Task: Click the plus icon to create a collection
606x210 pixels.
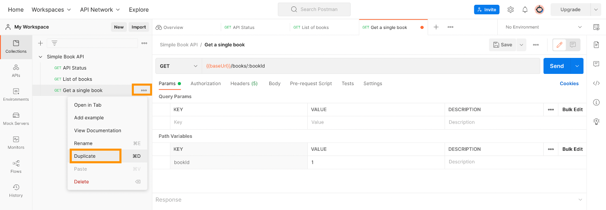Action: click(x=40, y=43)
